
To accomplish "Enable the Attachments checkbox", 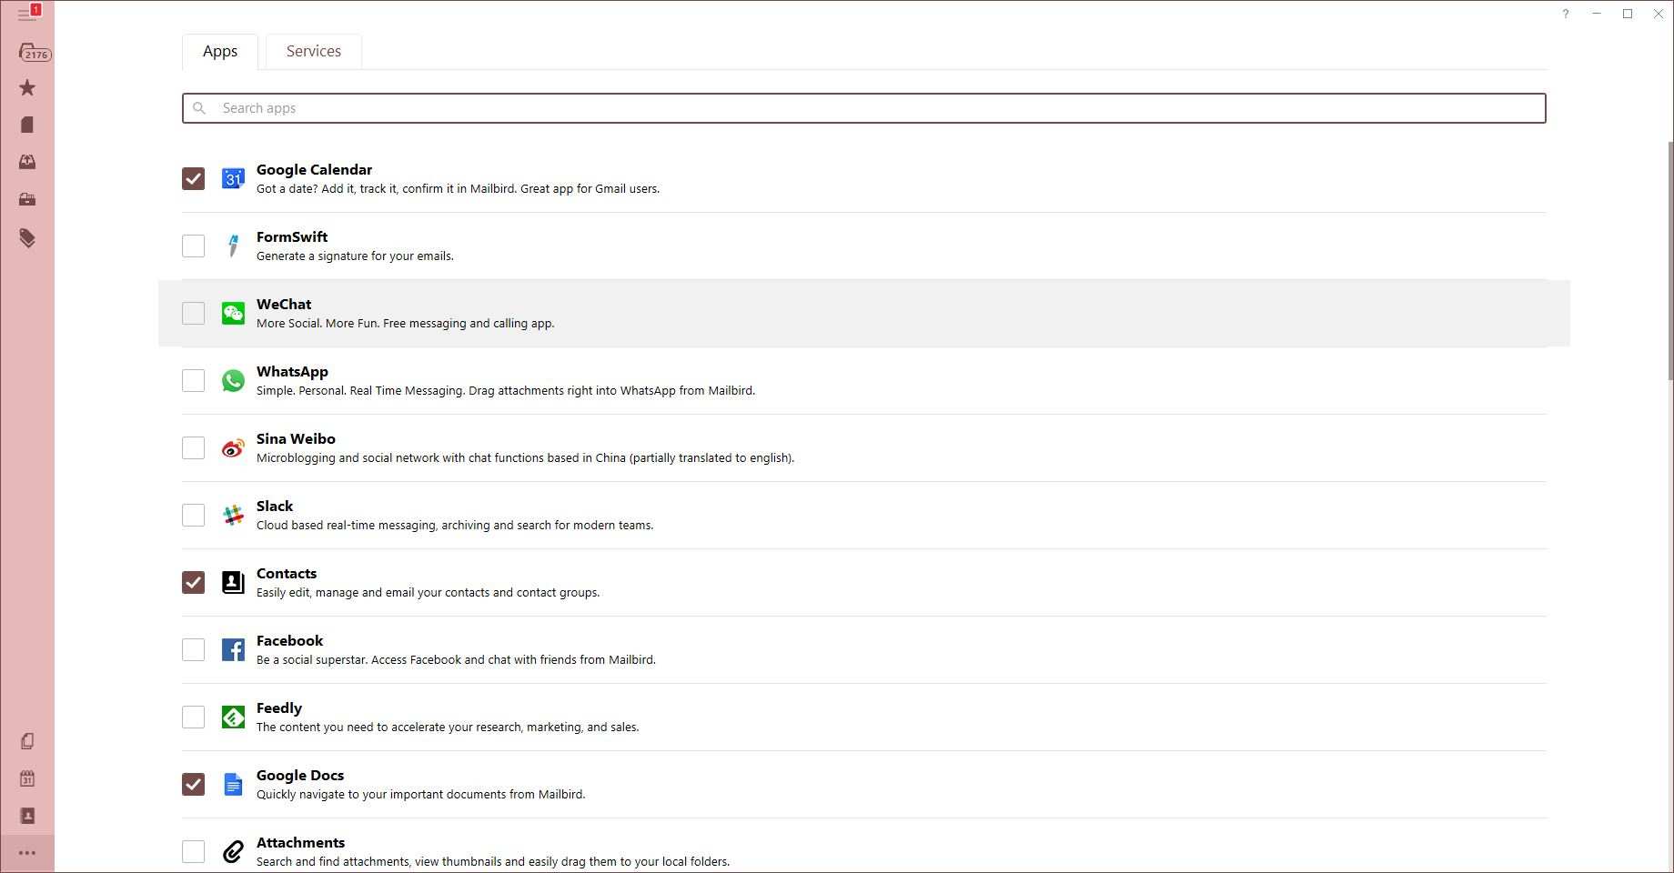I will (x=193, y=851).
